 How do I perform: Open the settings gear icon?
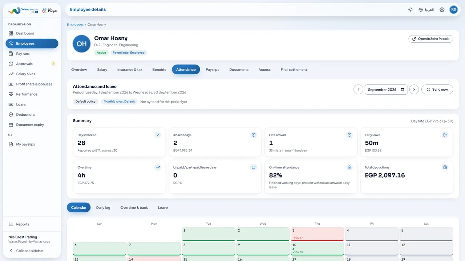[x=442, y=10]
